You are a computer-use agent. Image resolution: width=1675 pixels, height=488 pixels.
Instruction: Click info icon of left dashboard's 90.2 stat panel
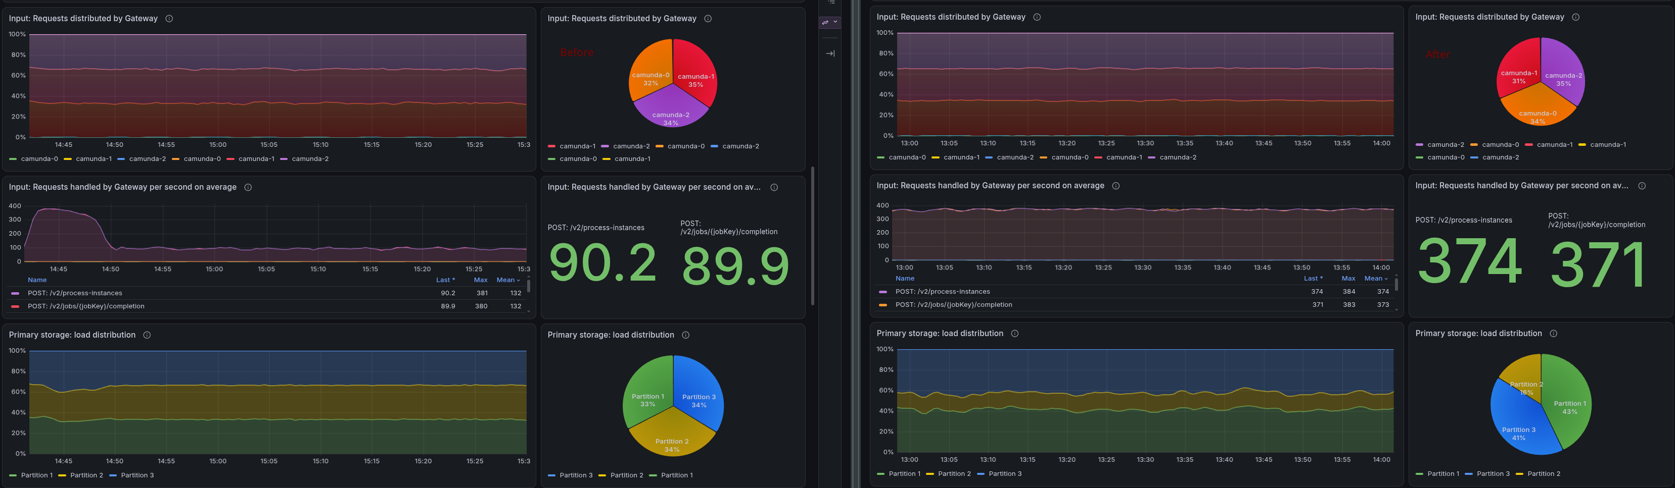pos(774,188)
